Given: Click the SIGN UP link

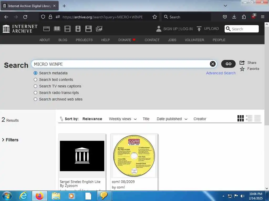Looking at the screenshot, I should (x=170, y=29).
